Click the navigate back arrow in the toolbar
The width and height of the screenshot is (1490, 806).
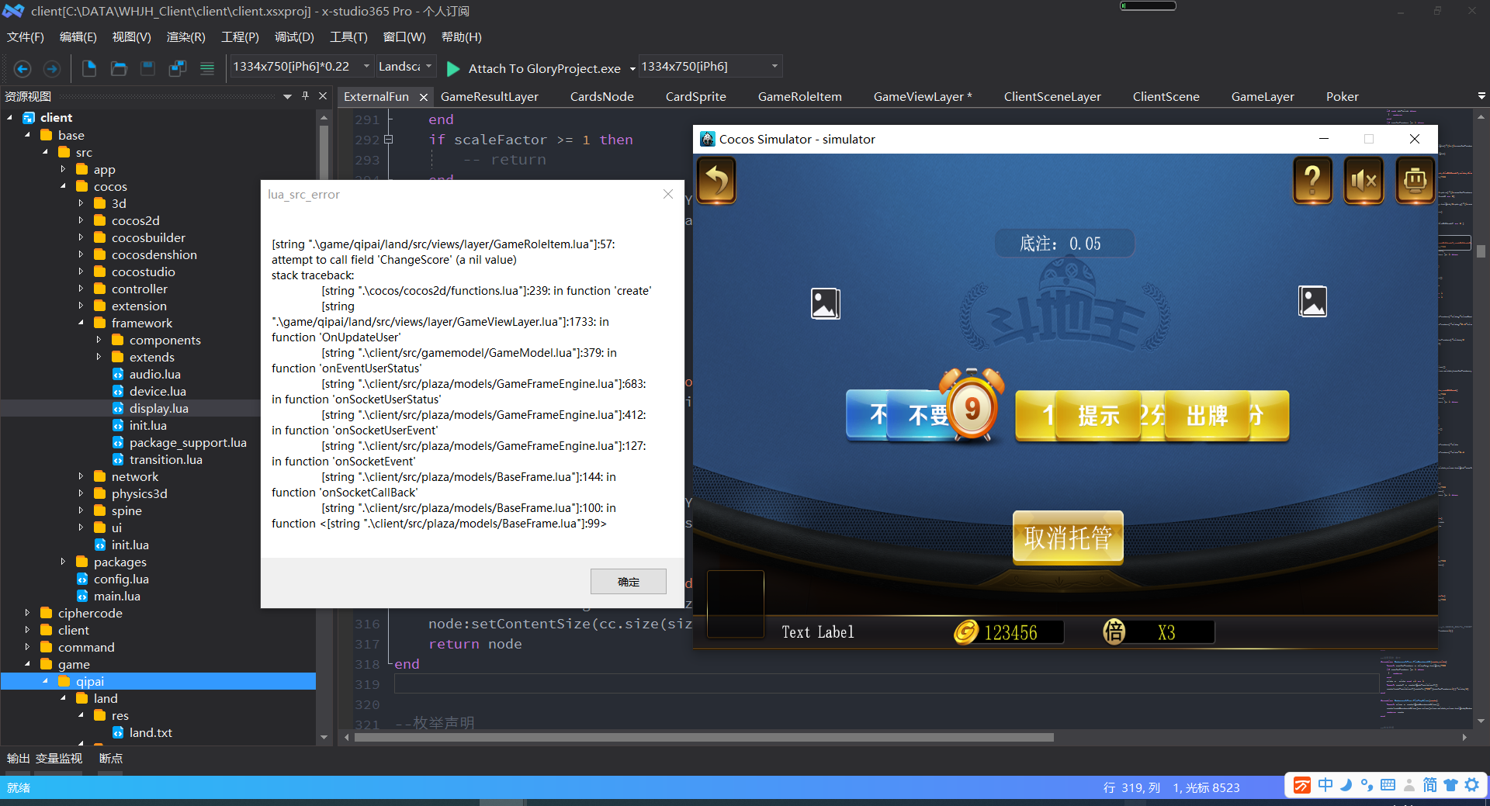pos(23,68)
